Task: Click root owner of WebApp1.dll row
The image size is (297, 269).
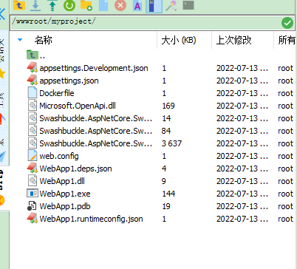Action: coord(286,181)
